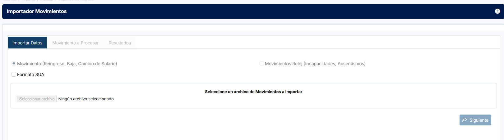The image size is (504, 140).
Task: Open the 'Importar y Exportar' breadcrumb link
Action: tap(37, 1)
